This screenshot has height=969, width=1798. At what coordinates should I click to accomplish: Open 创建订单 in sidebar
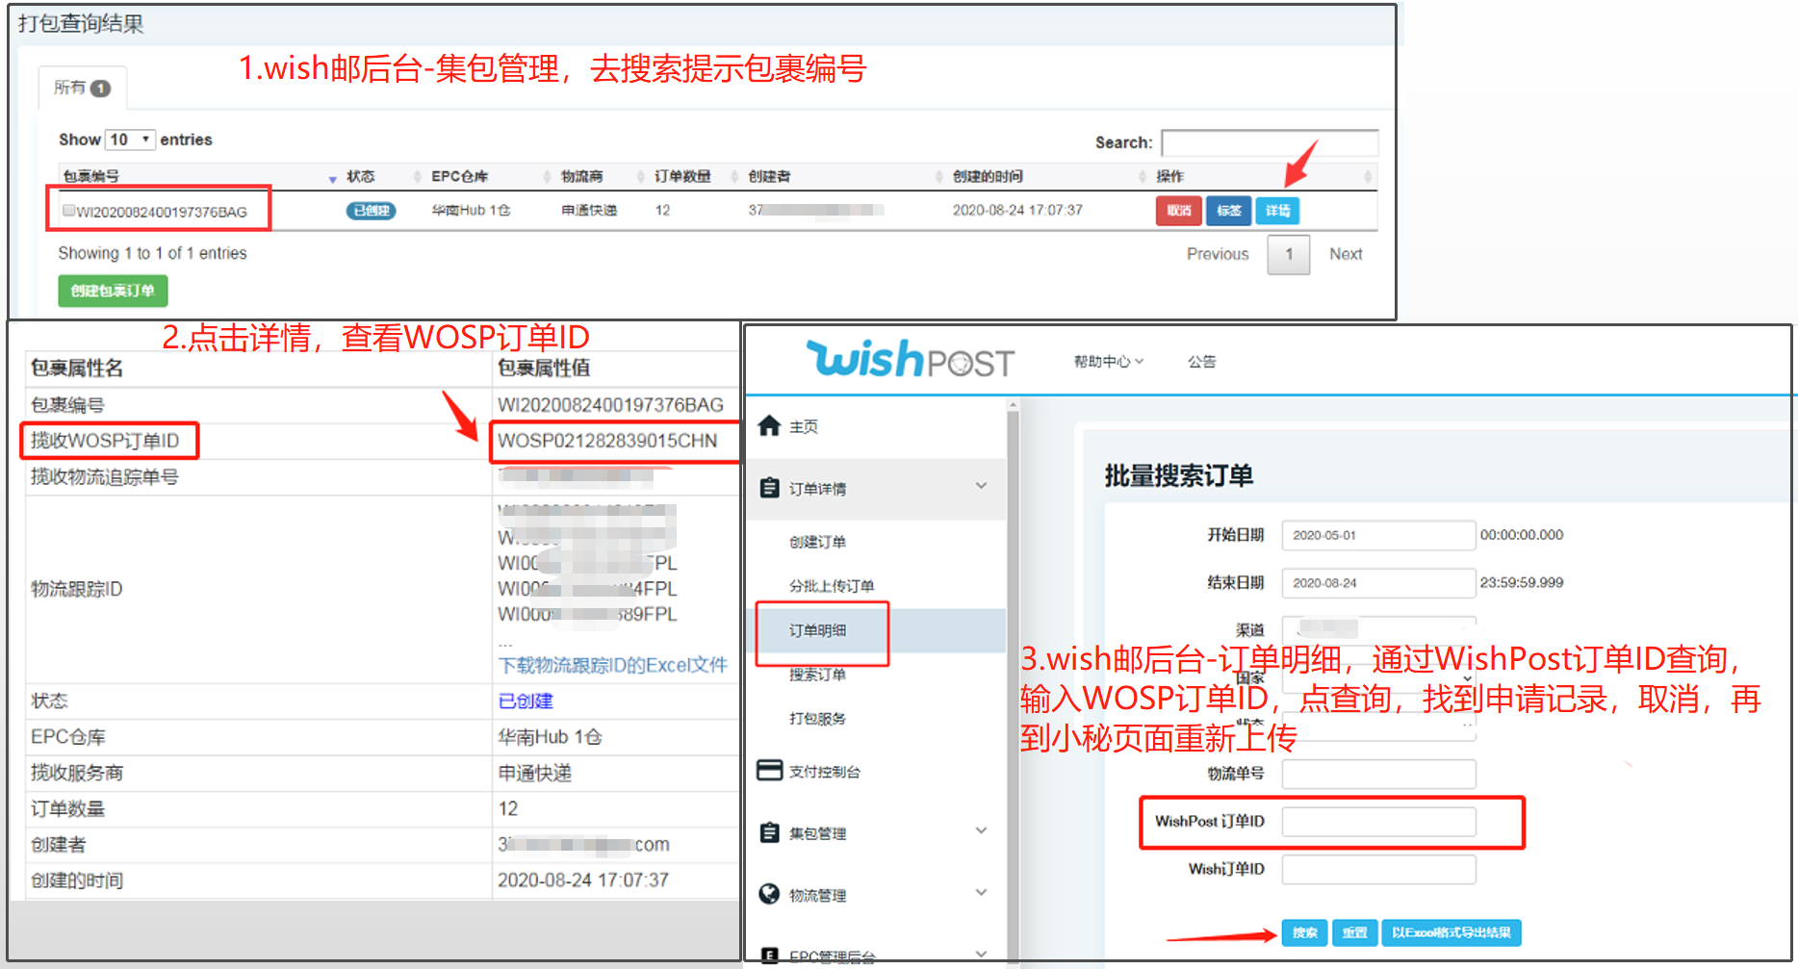point(817,542)
